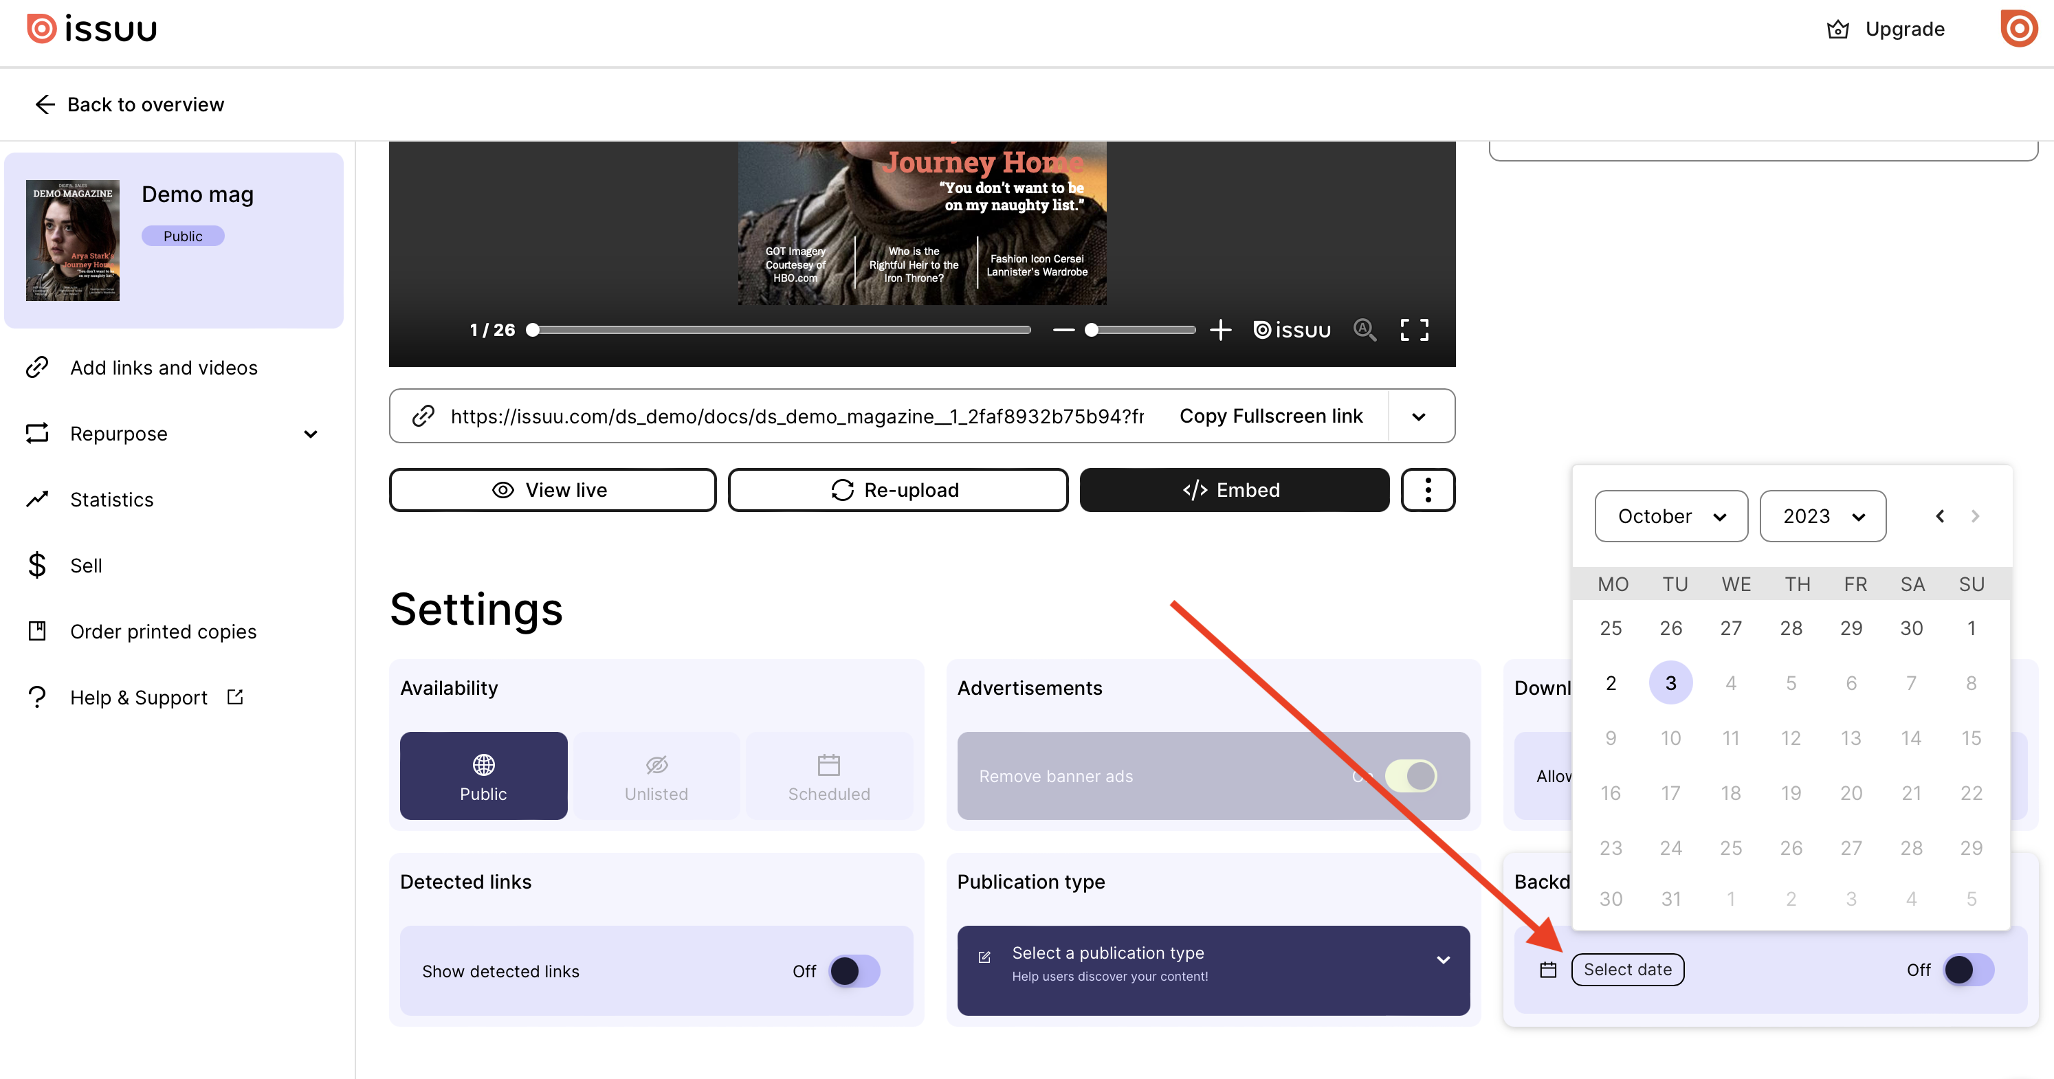Click the Re-upload button
The image size is (2054, 1079).
point(898,489)
